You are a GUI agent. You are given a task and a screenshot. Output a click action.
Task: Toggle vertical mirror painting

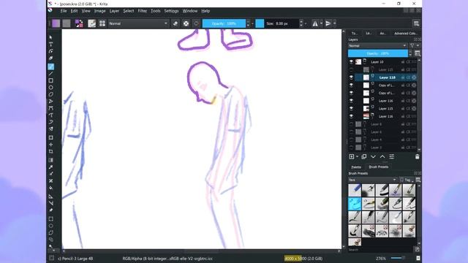tap(328, 23)
